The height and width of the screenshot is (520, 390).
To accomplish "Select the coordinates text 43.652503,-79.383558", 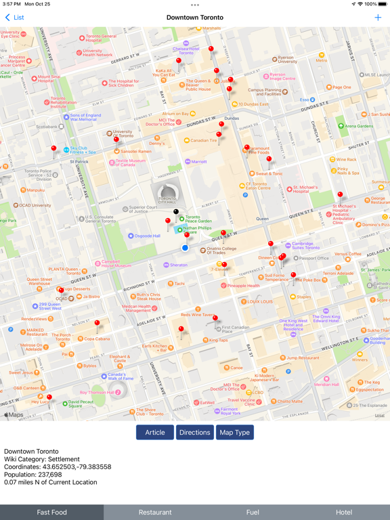I will click(x=77, y=467).
